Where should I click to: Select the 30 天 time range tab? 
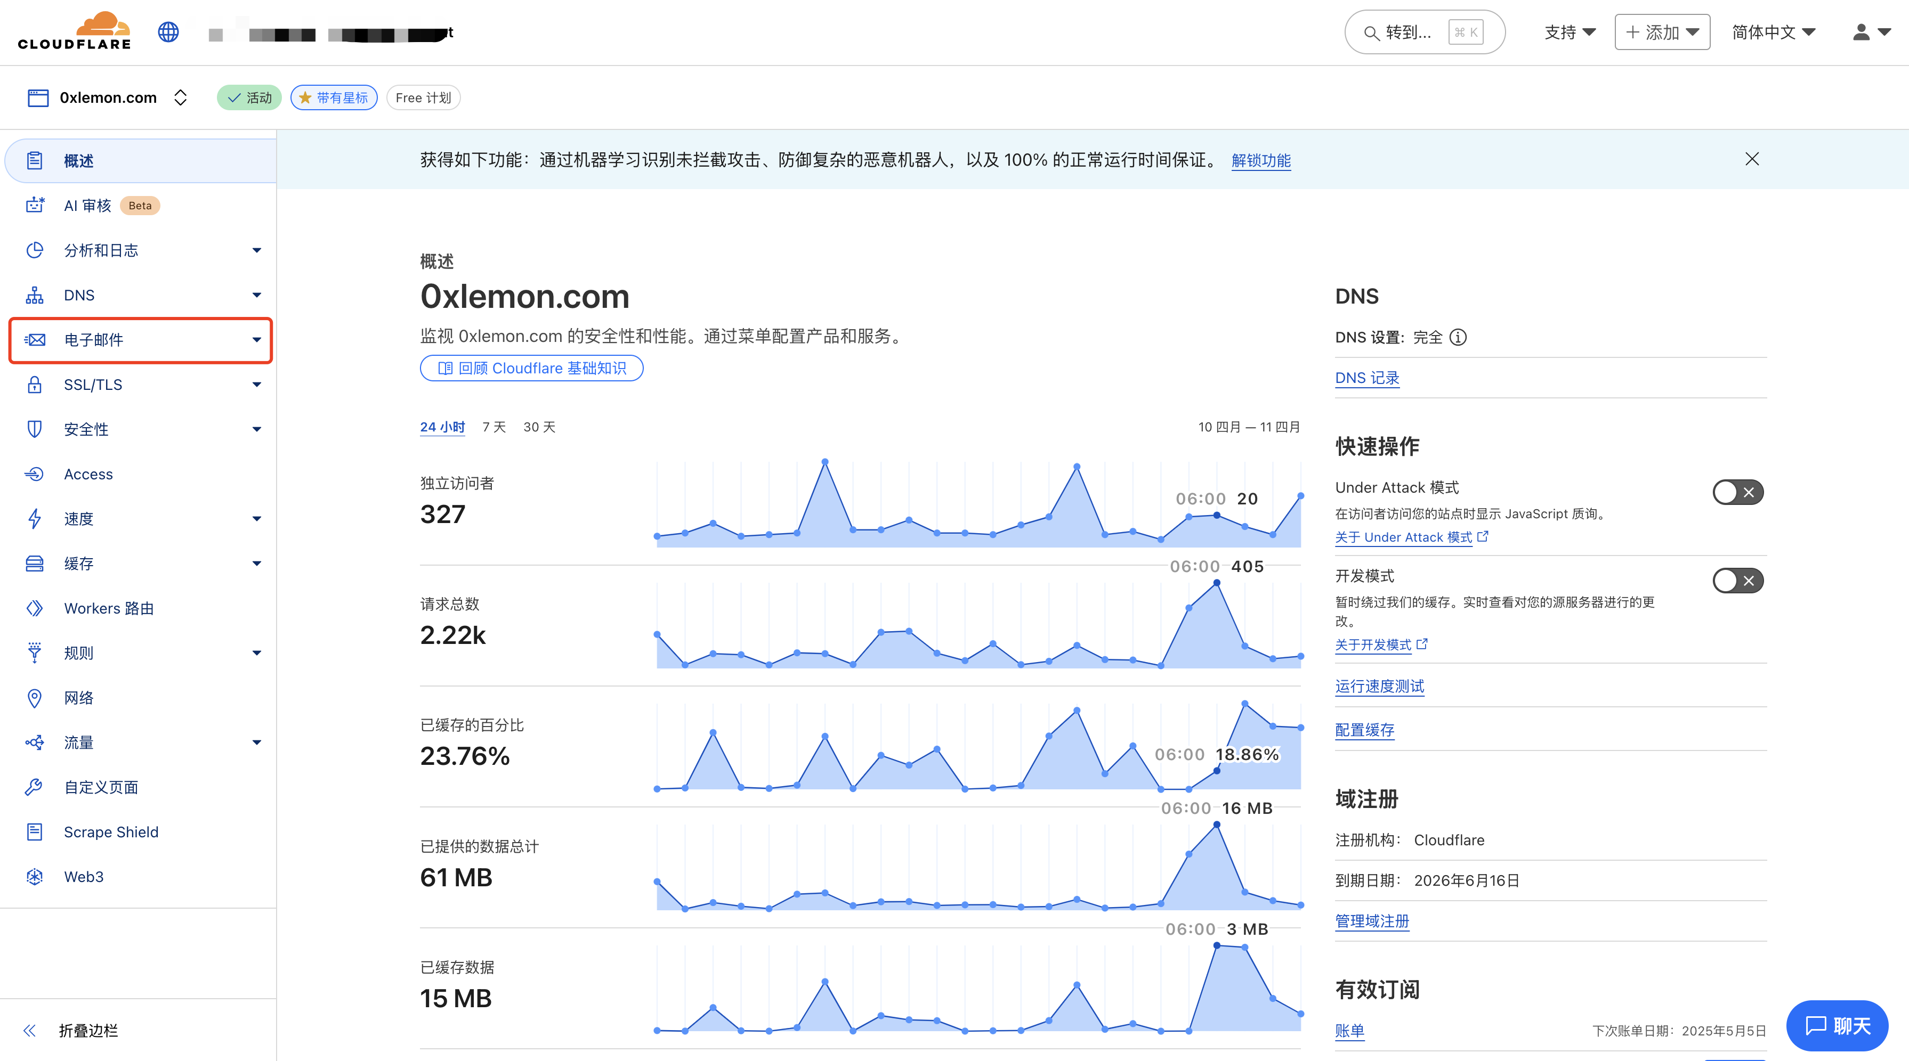click(x=539, y=427)
